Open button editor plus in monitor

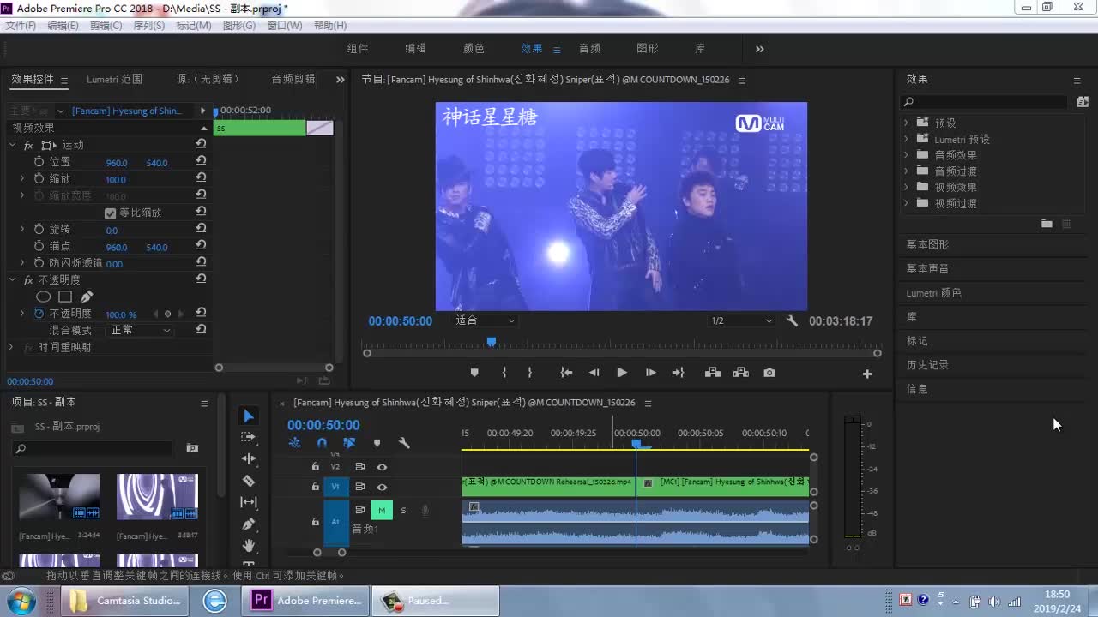click(867, 374)
